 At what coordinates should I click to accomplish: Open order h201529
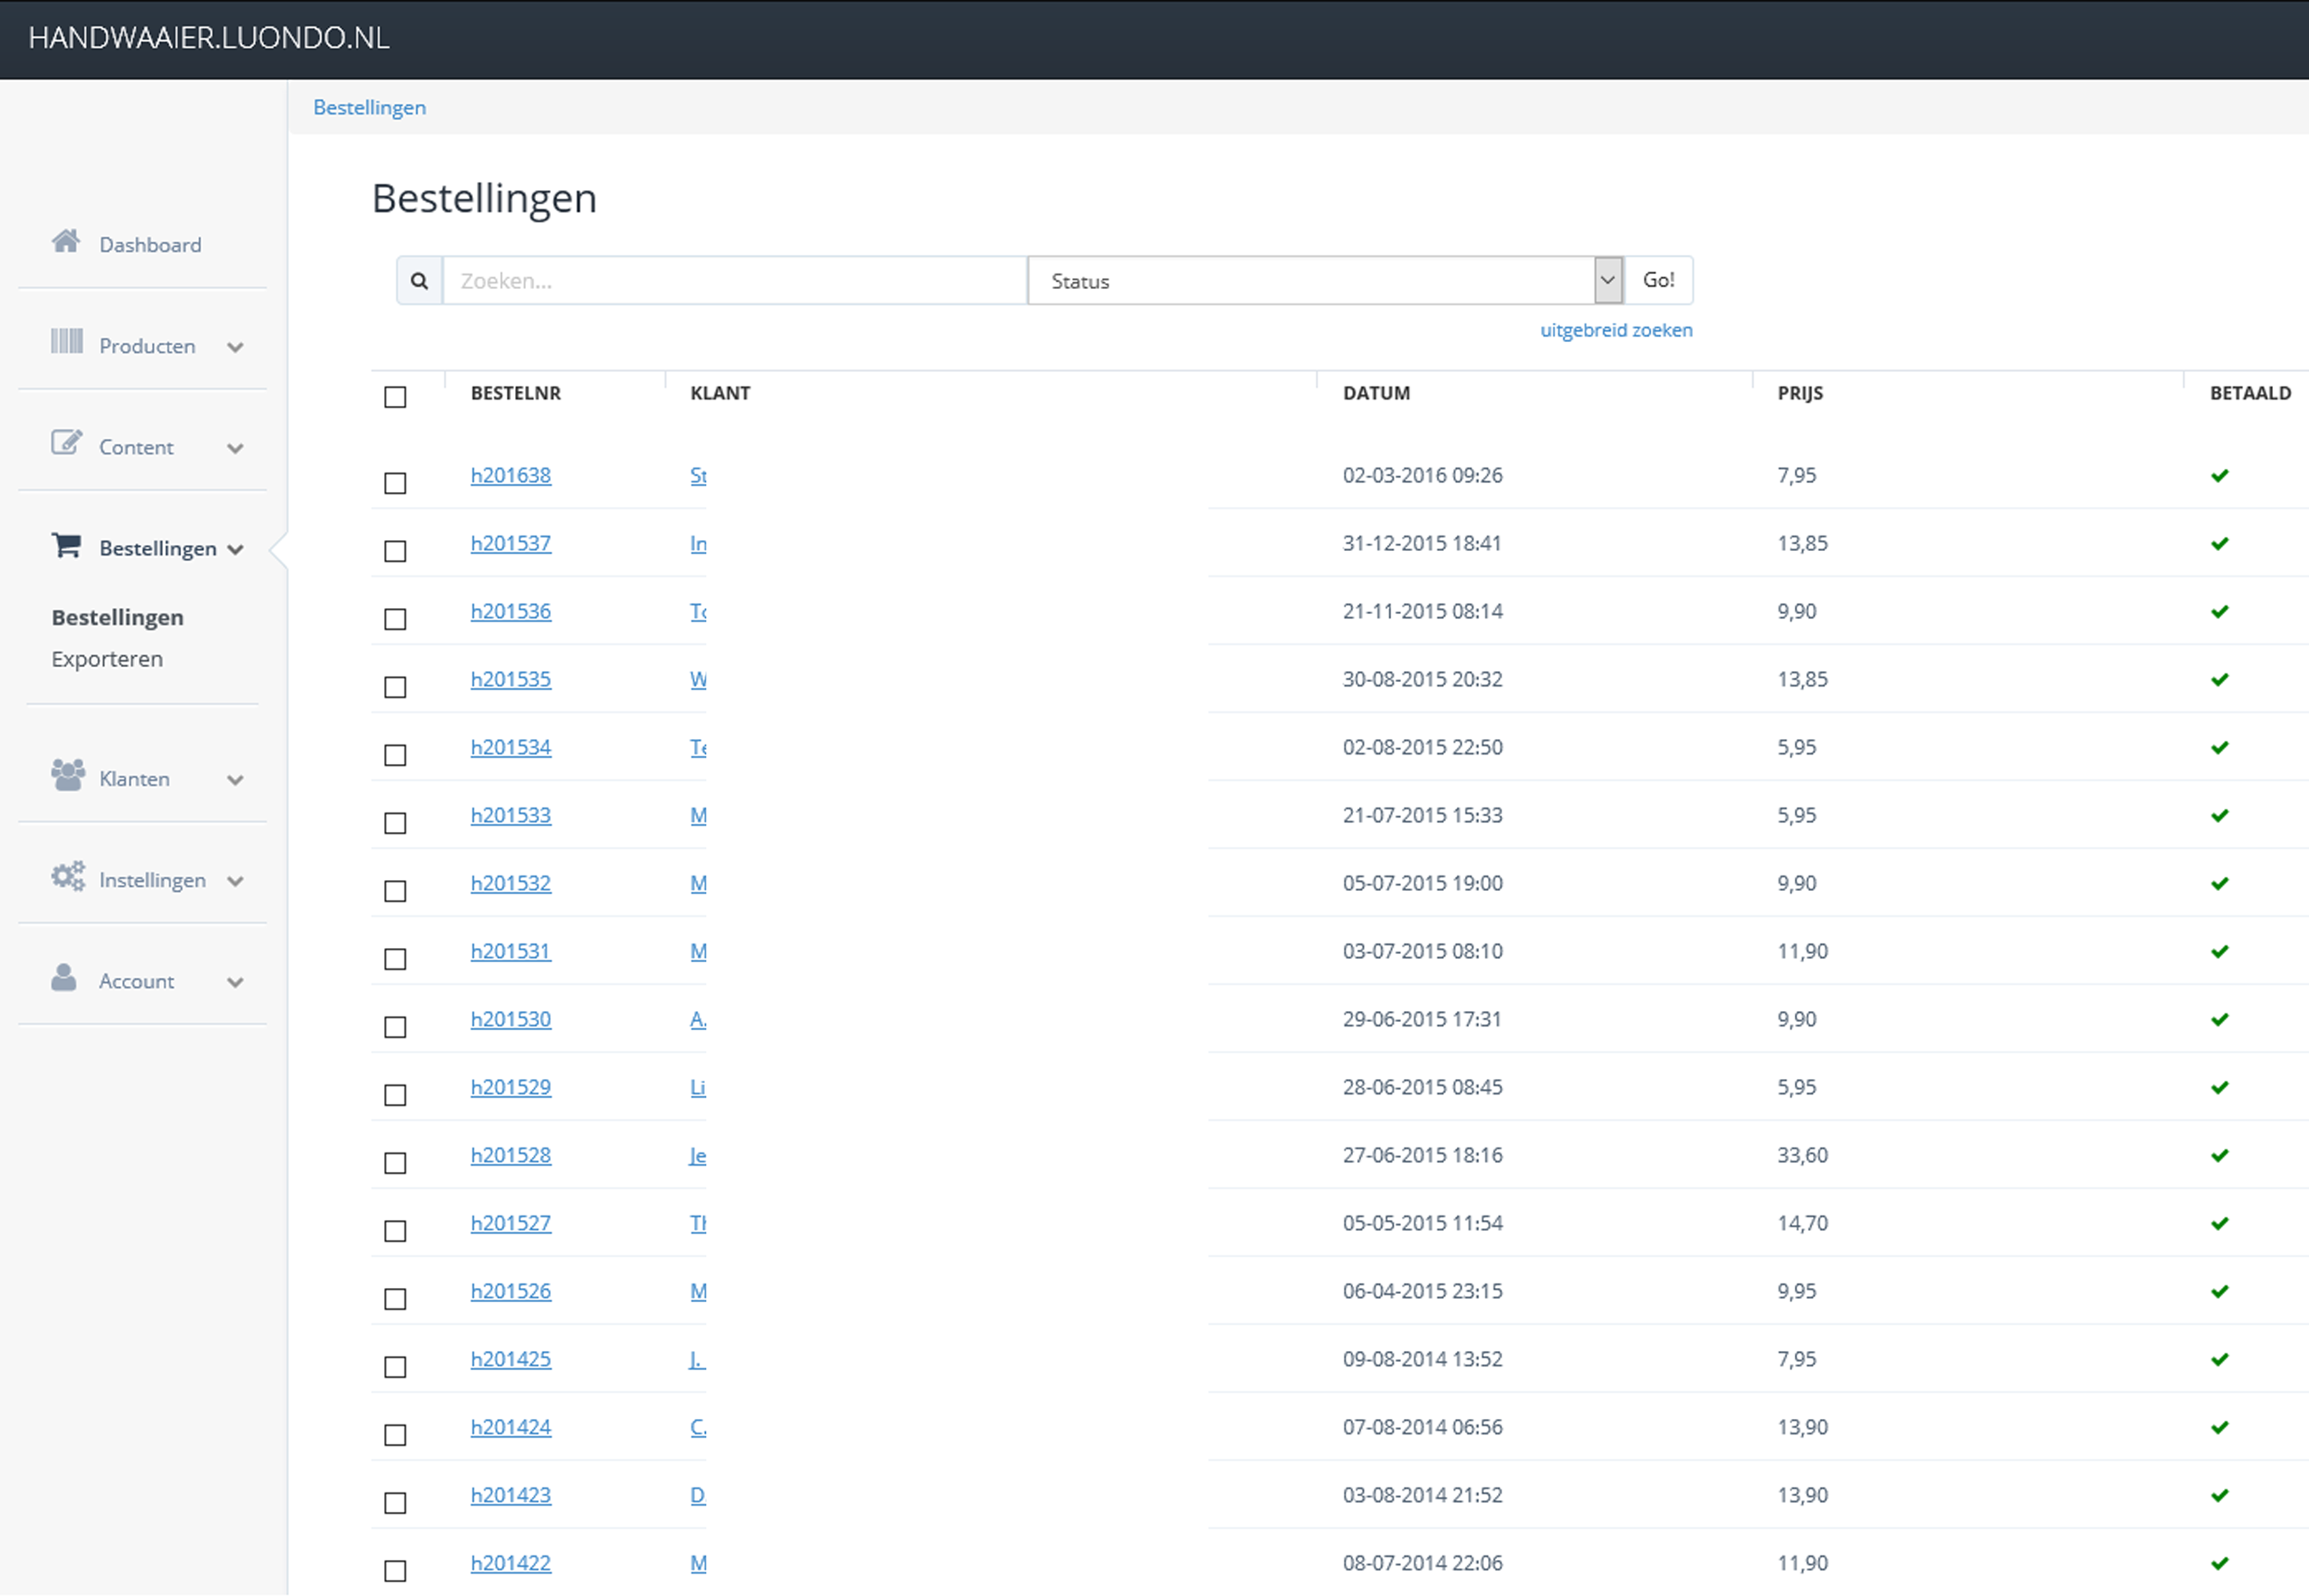(511, 1088)
